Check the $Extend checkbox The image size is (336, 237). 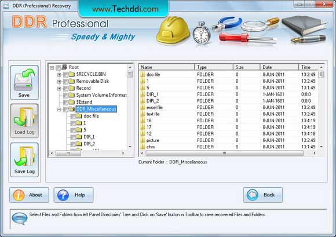66,103
